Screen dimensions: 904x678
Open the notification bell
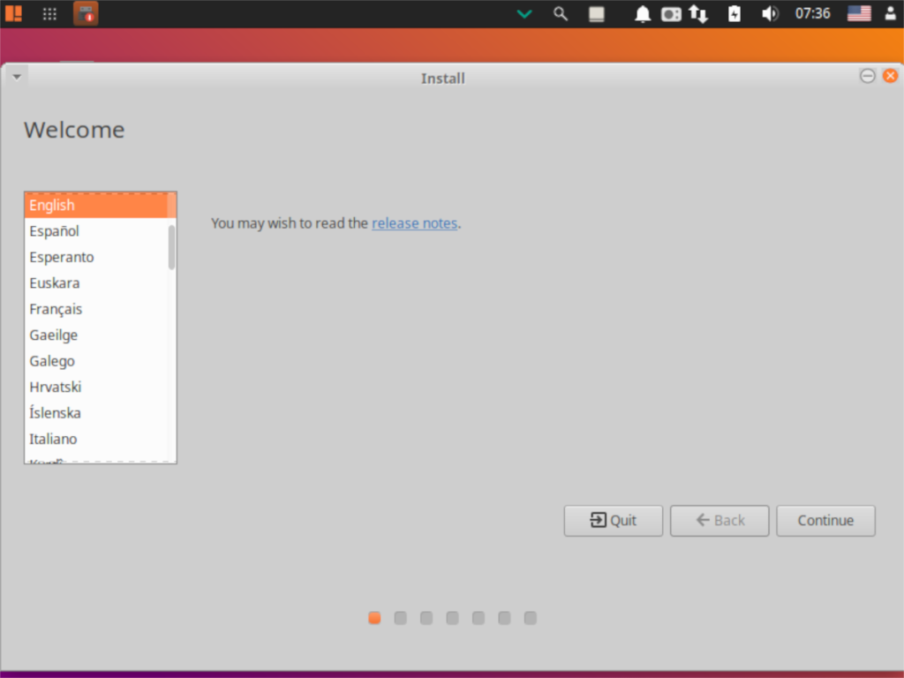pyautogui.click(x=642, y=13)
